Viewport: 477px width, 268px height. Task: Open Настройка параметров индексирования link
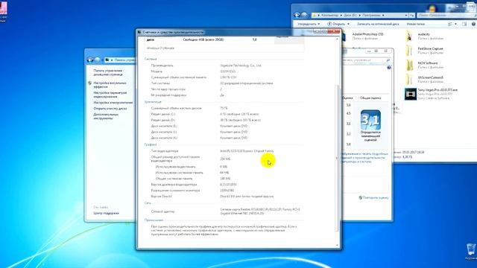click(110, 95)
